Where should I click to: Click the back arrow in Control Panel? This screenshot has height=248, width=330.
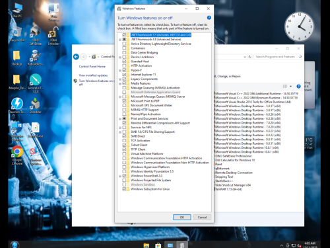76,57
